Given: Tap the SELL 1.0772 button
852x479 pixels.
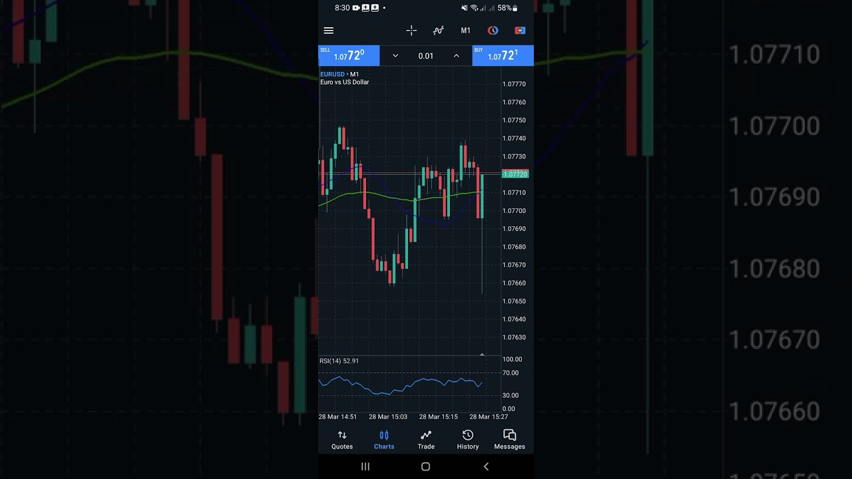Looking at the screenshot, I should click(x=349, y=55).
